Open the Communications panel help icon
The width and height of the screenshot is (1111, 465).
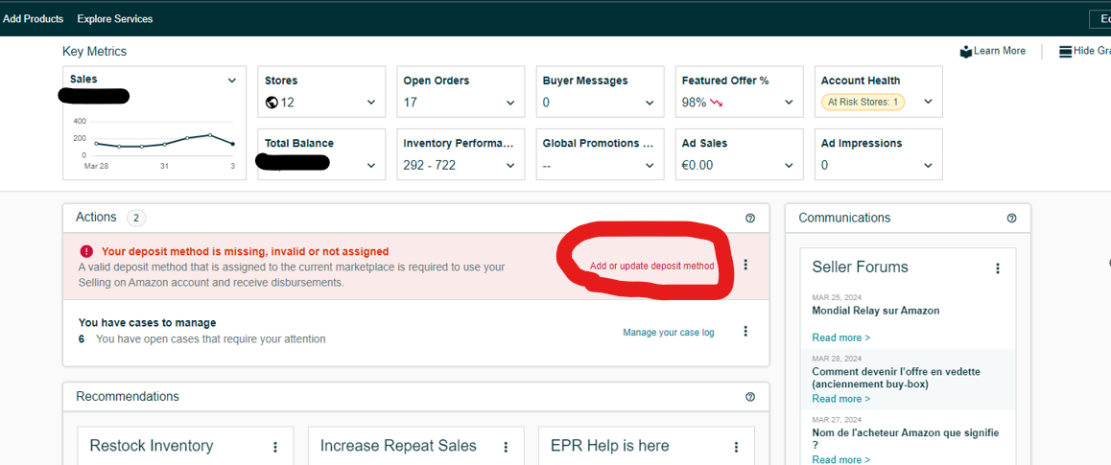(1011, 218)
